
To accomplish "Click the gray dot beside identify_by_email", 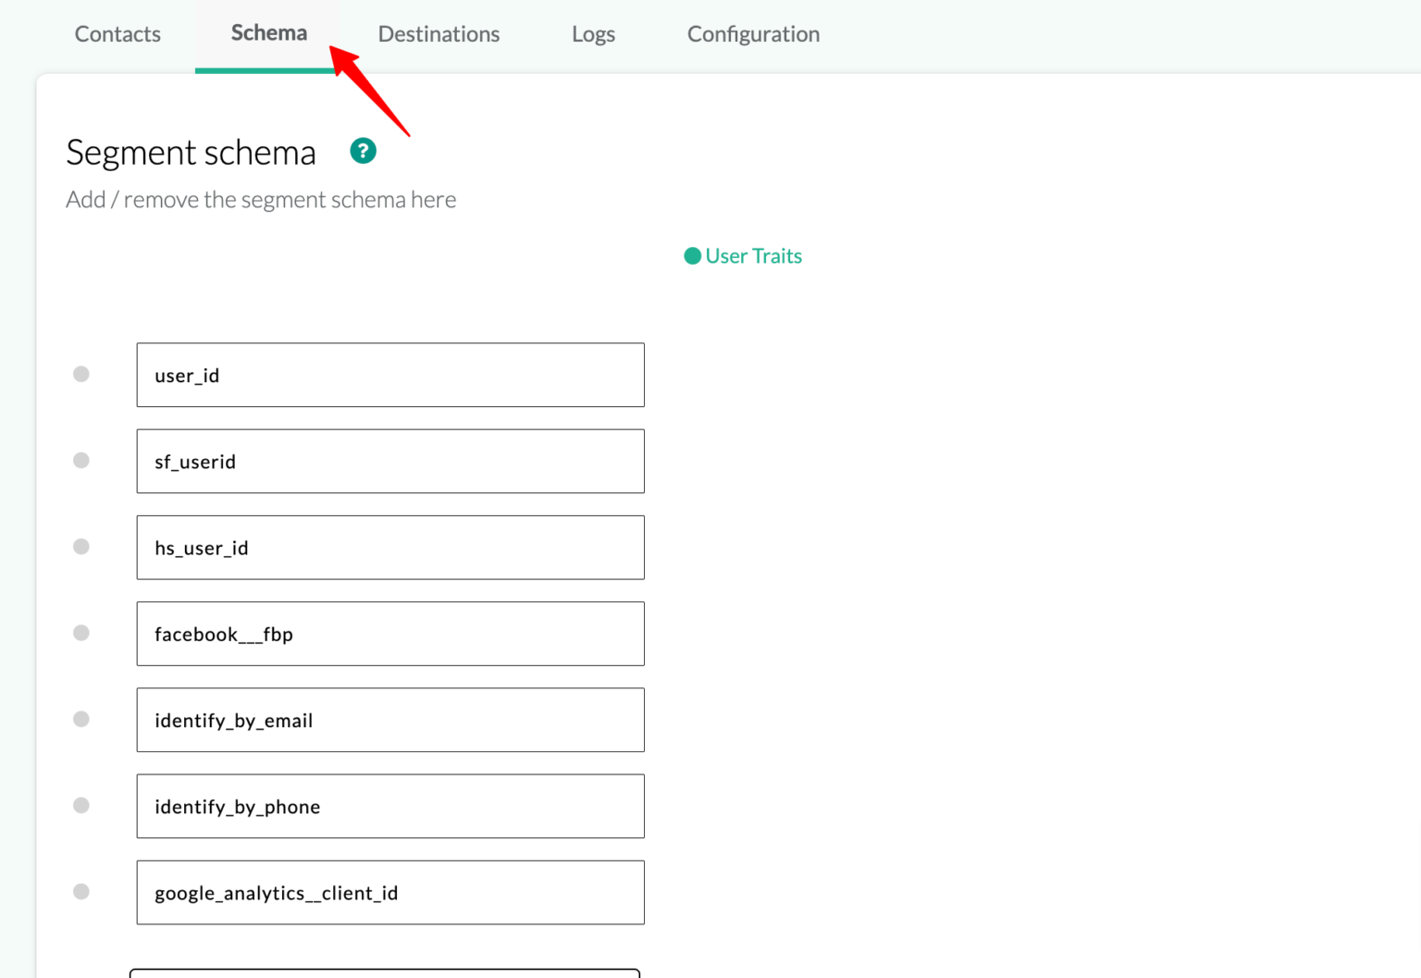I will click(81, 719).
